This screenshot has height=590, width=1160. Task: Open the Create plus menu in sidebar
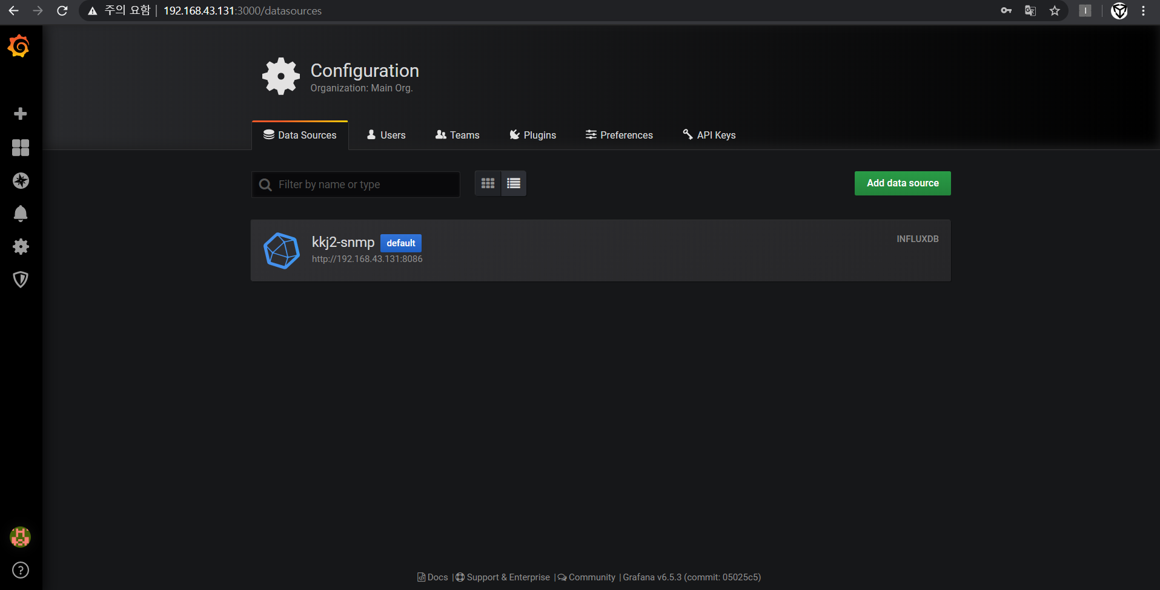click(x=21, y=114)
